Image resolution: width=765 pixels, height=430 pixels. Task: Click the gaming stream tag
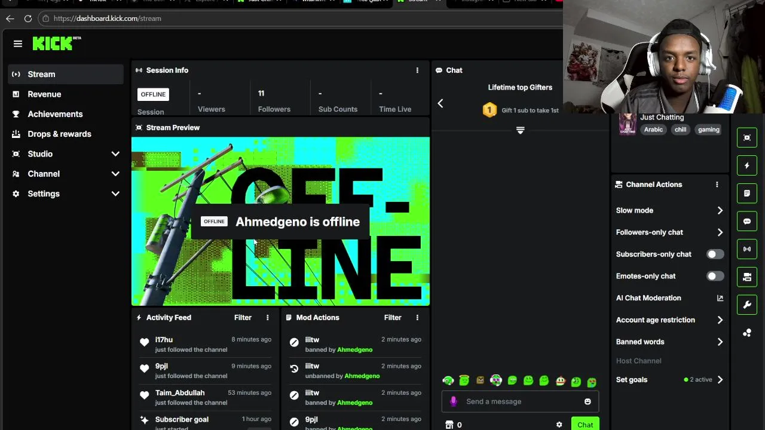708,130
